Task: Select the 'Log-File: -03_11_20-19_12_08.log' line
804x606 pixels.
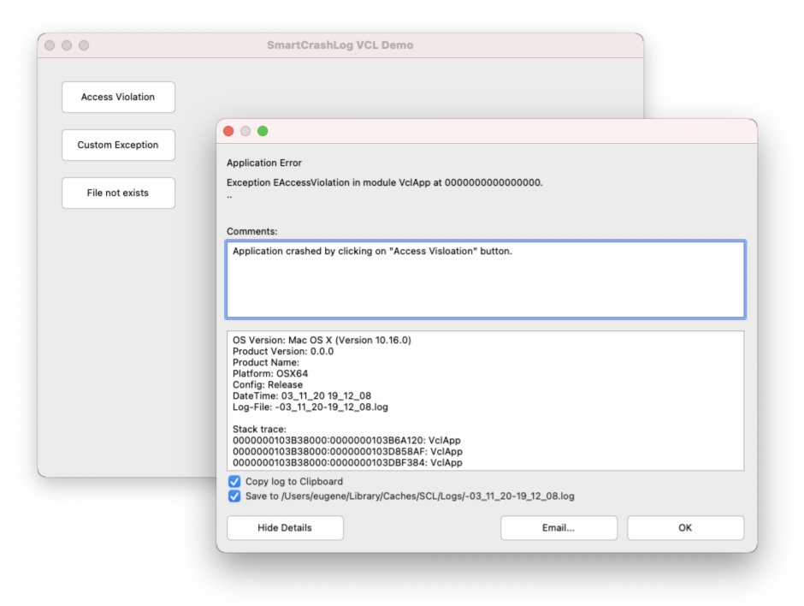Action: coord(310,407)
